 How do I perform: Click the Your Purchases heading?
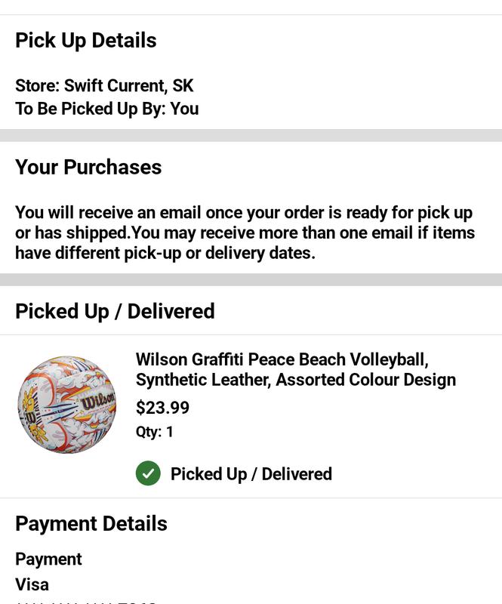point(88,167)
